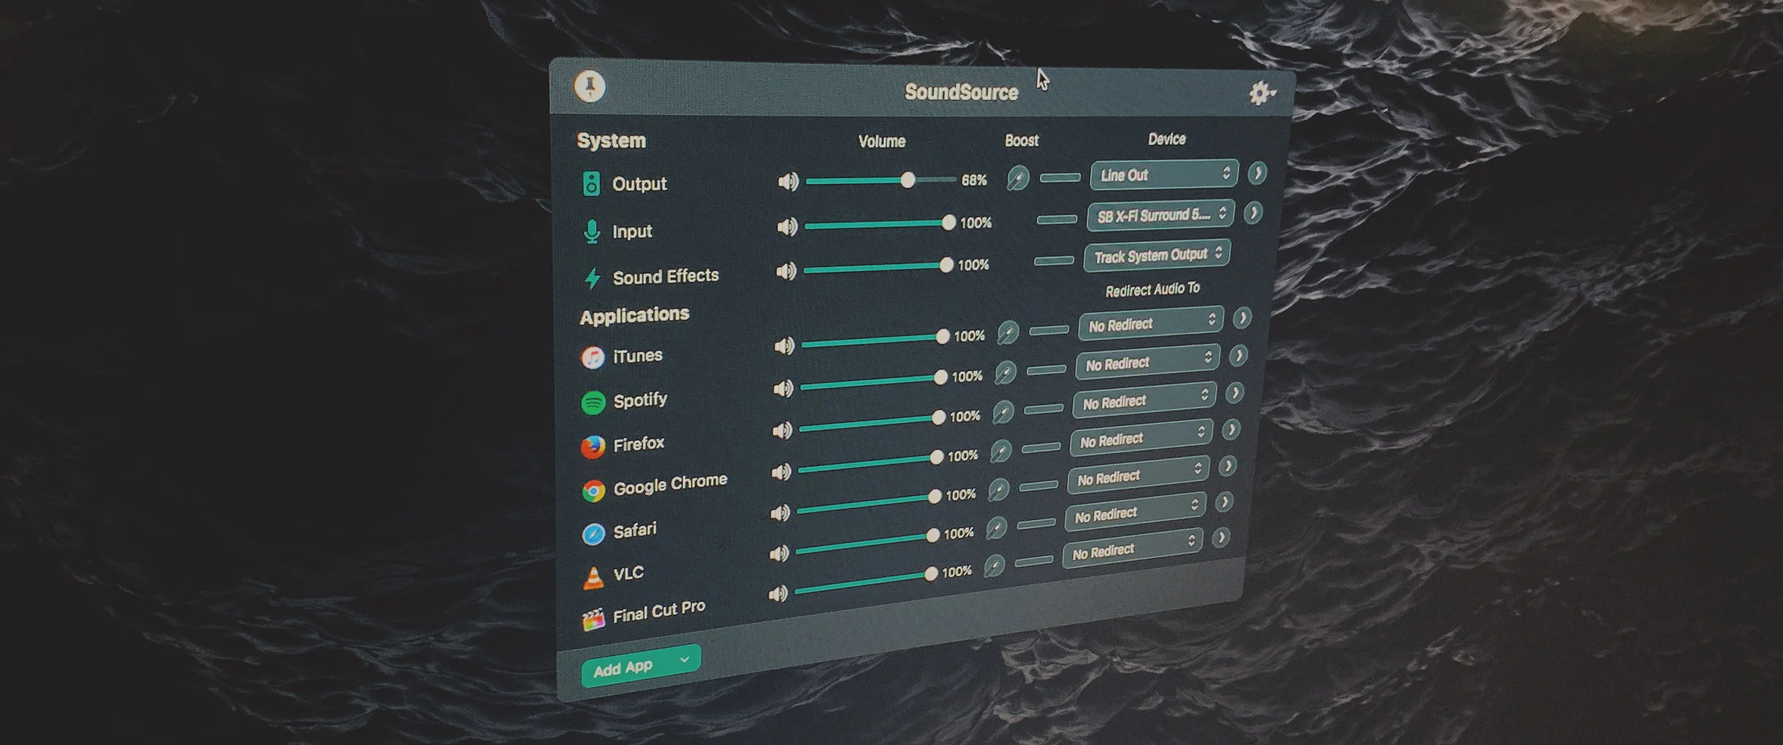Mute iTunes using its speaker icon
The height and width of the screenshot is (745, 1783).
coord(785,346)
